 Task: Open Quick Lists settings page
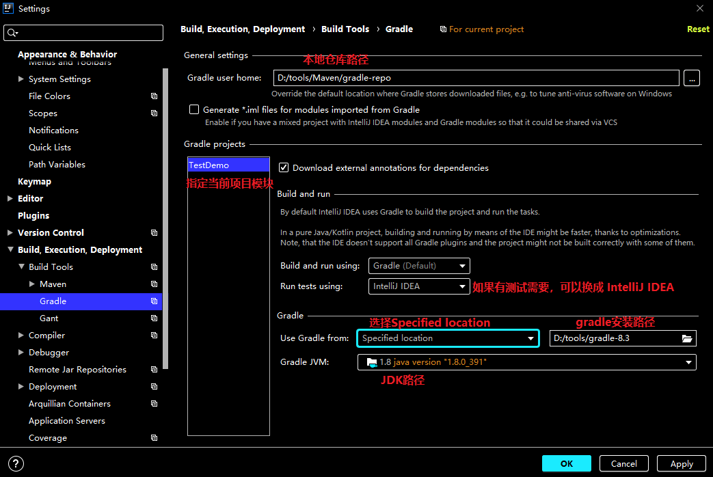50,148
